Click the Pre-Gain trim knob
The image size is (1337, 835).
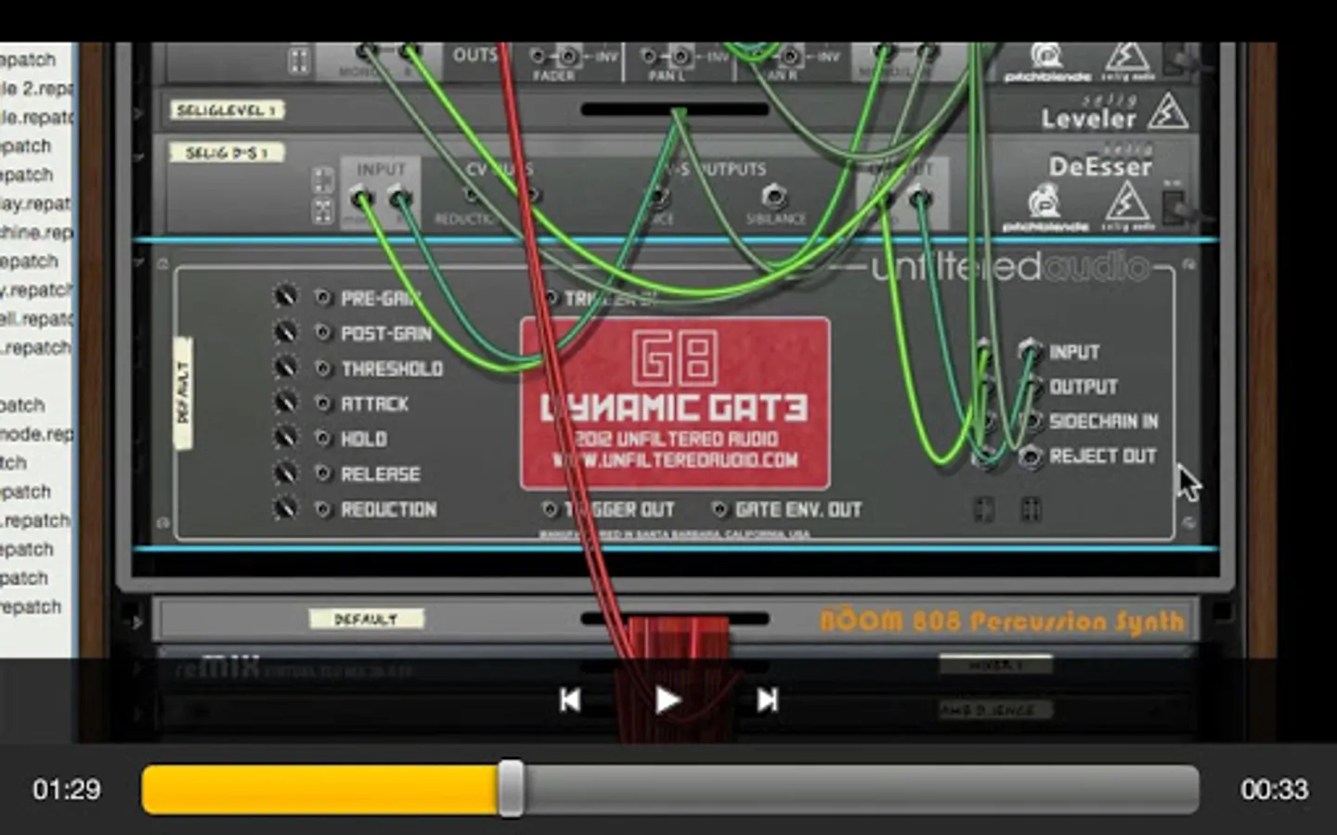[x=285, y=297]
